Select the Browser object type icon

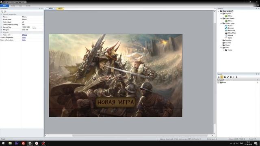click(x=226, y=28)
